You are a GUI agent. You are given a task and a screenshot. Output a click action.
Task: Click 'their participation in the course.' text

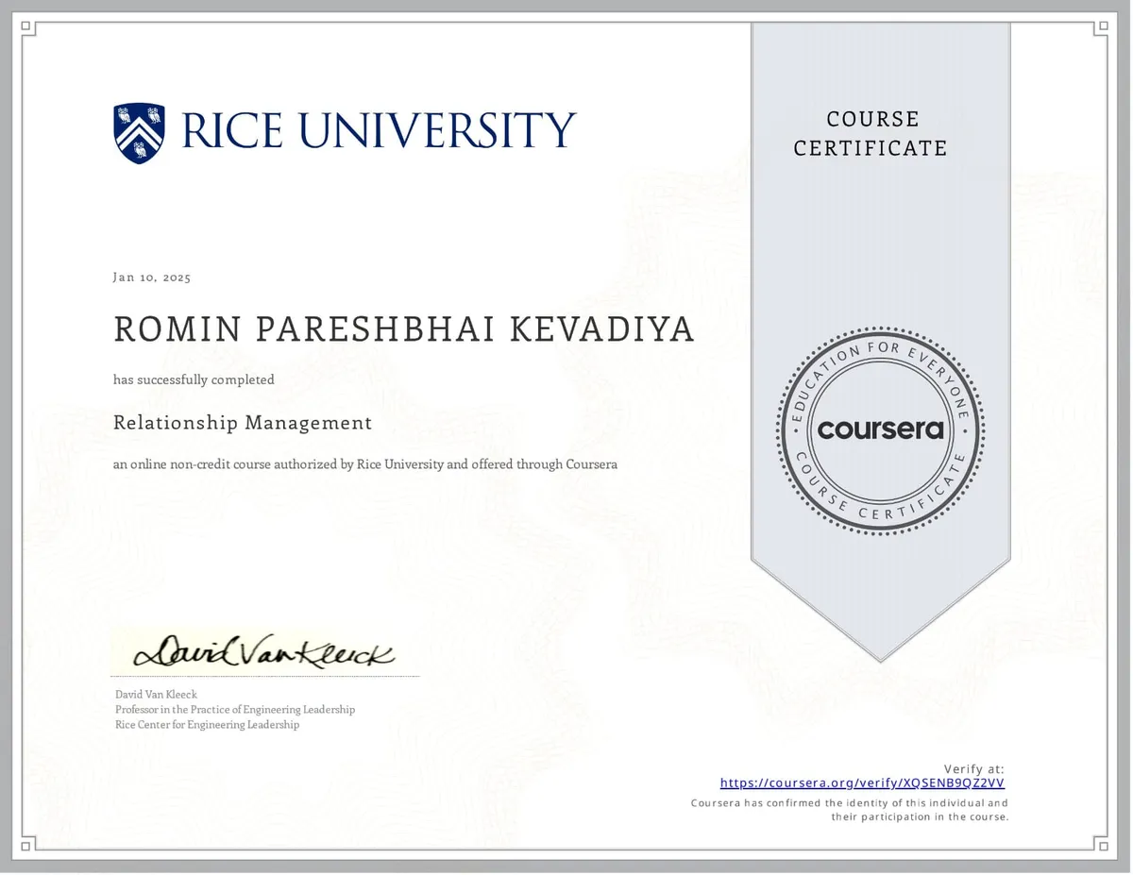(921, 816)
